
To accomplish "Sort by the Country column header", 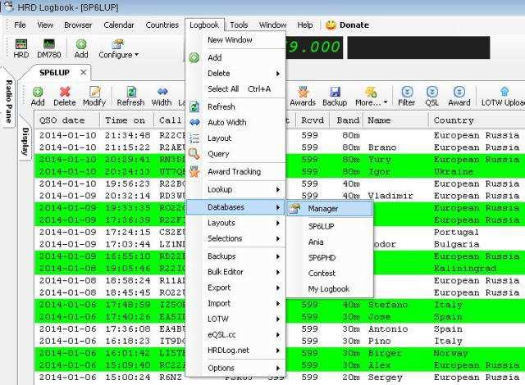I will [x=477, y=120].
